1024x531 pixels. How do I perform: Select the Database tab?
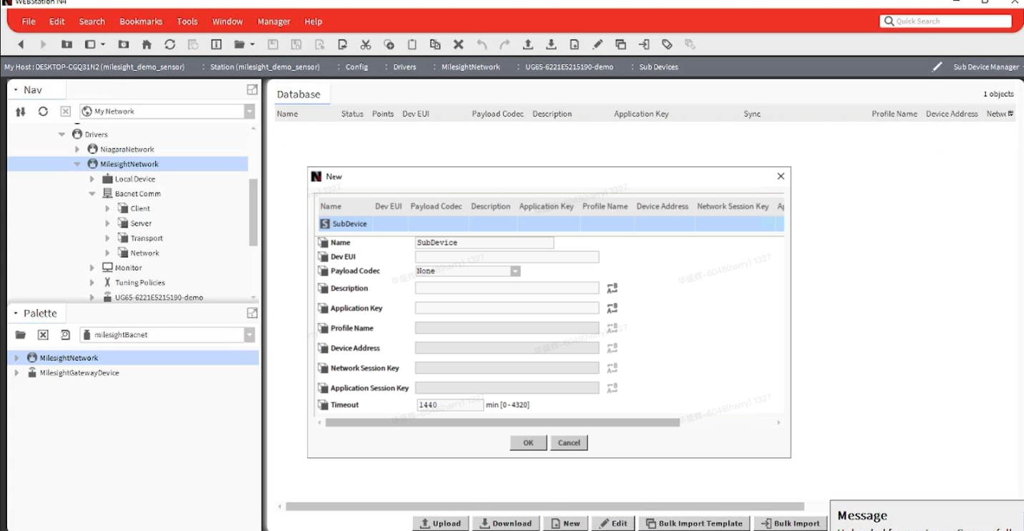coord(299,94)
